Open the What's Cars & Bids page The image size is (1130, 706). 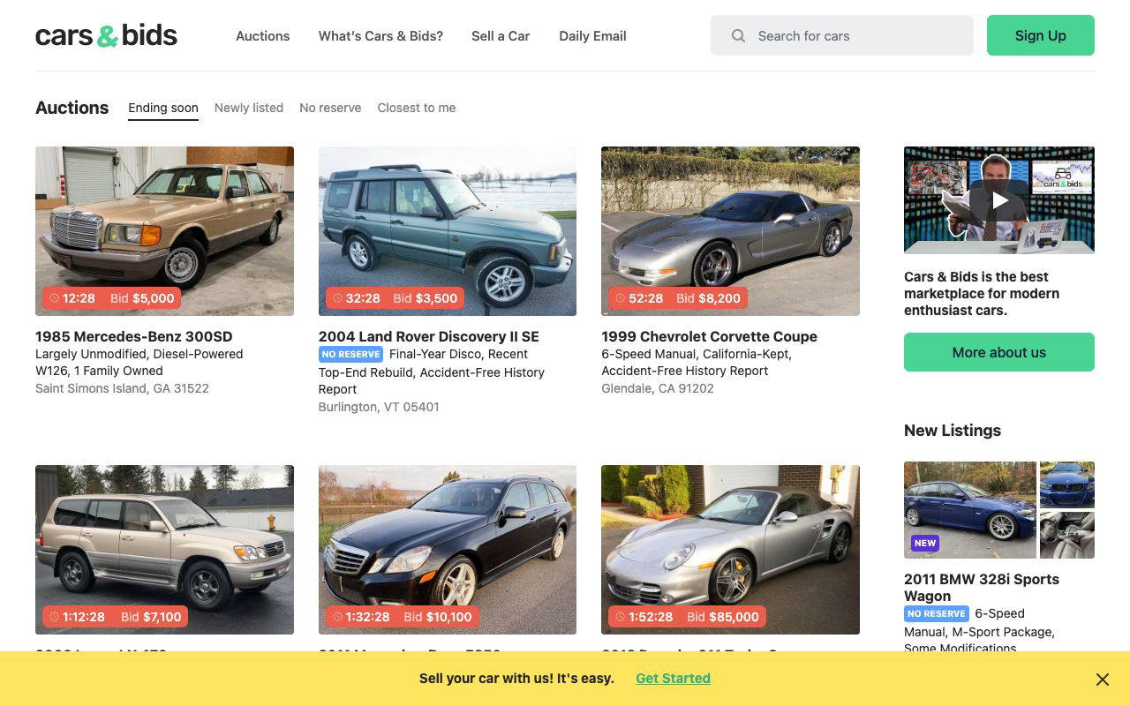click(x=380, y=36)
